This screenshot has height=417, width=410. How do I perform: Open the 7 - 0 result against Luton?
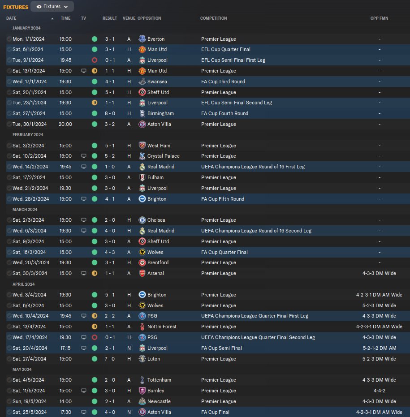[110, 359]
